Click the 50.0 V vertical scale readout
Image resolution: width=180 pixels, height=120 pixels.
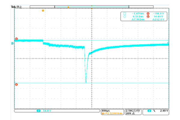point(47,111)
